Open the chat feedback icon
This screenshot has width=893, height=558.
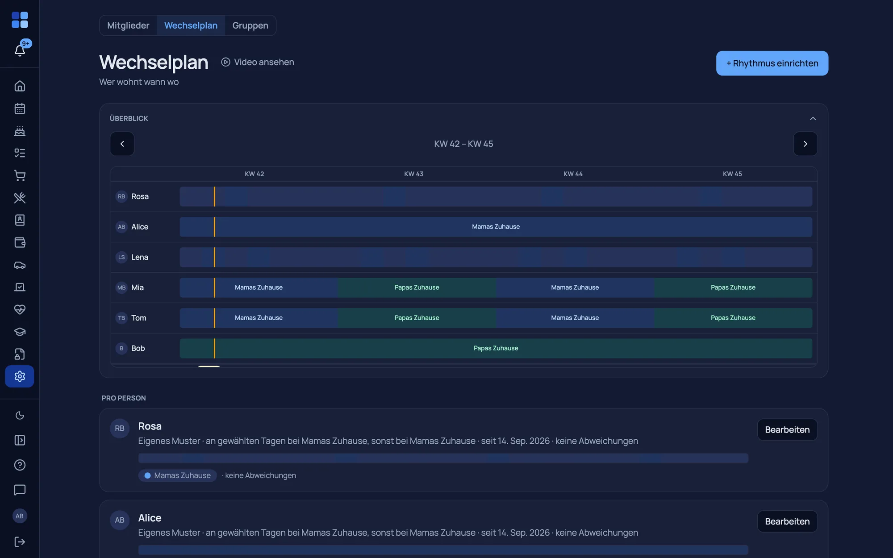(20, 490)
